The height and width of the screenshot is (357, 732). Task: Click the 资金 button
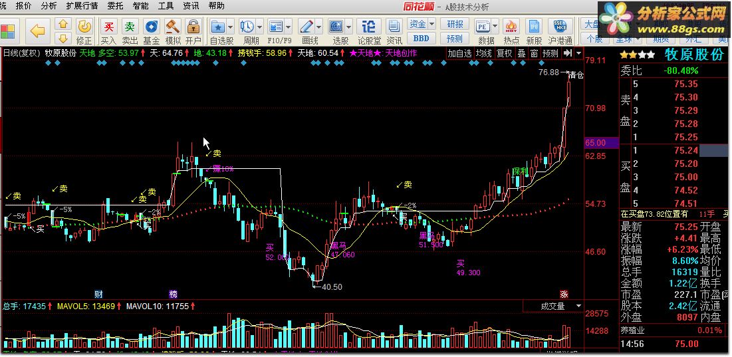point(418,24)
